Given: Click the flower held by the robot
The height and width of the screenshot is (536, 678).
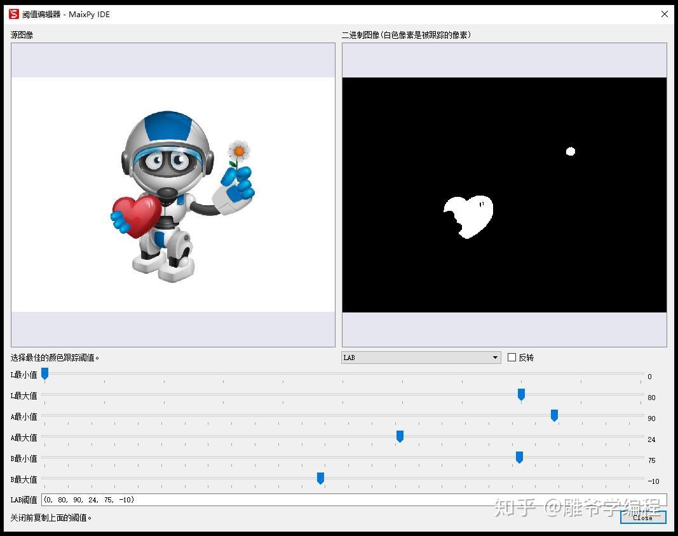Looking at the screenshot, I should [x=240, y=151].
